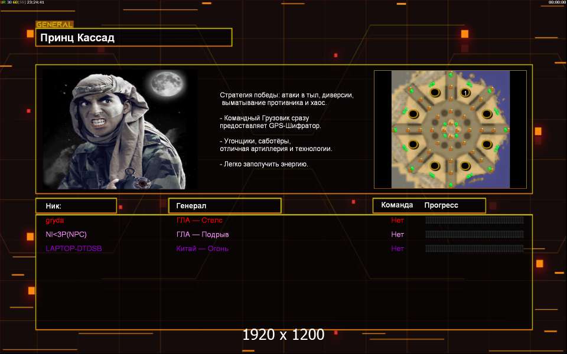Click the "Генерал" column header
The image size is (567, 354).
click(x=224, y=206)
